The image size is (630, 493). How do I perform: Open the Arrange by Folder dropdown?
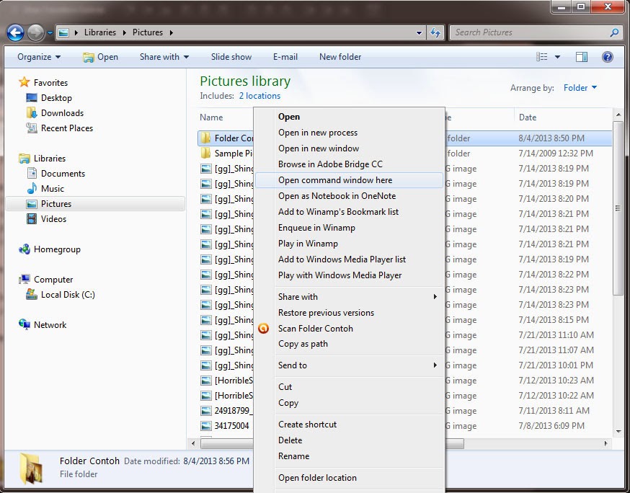(x=580, y=88)
